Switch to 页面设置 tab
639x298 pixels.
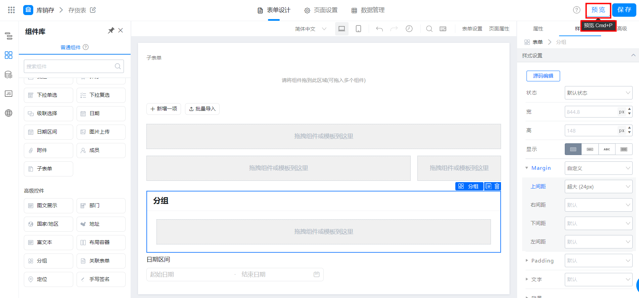(x=321, y=10)
